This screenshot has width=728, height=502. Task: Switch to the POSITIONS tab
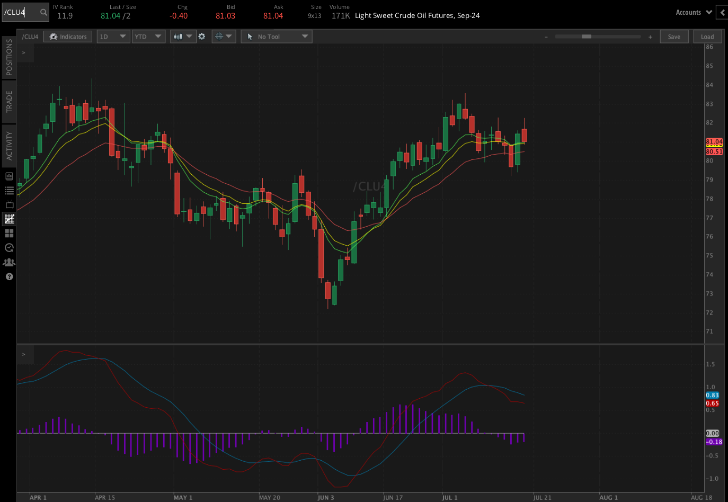pos(8,55)
